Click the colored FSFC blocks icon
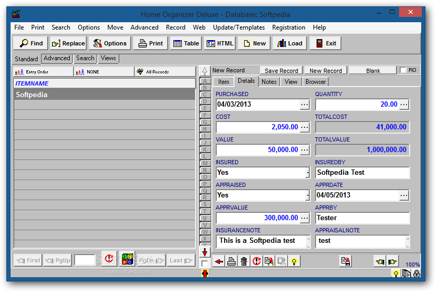 [127, 259]
